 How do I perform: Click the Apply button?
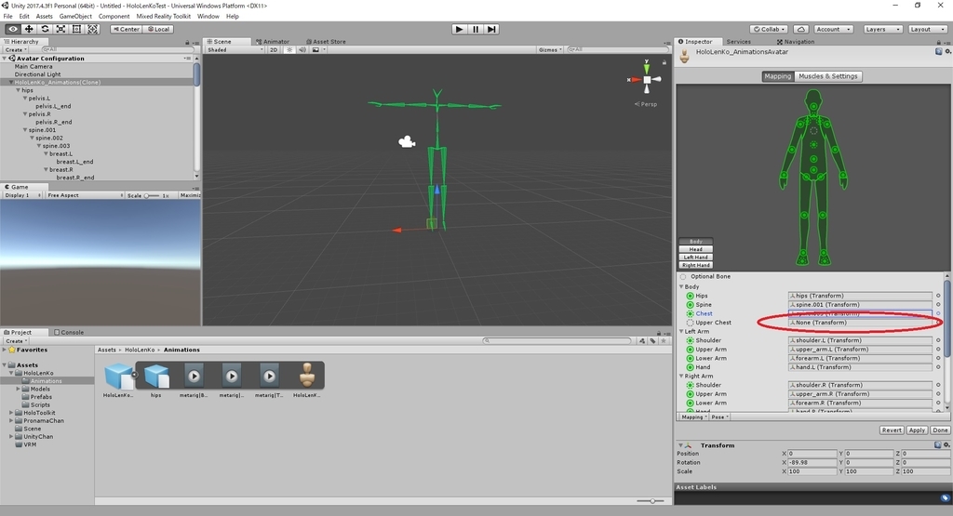pyautogui.click(x=917, y=430)
